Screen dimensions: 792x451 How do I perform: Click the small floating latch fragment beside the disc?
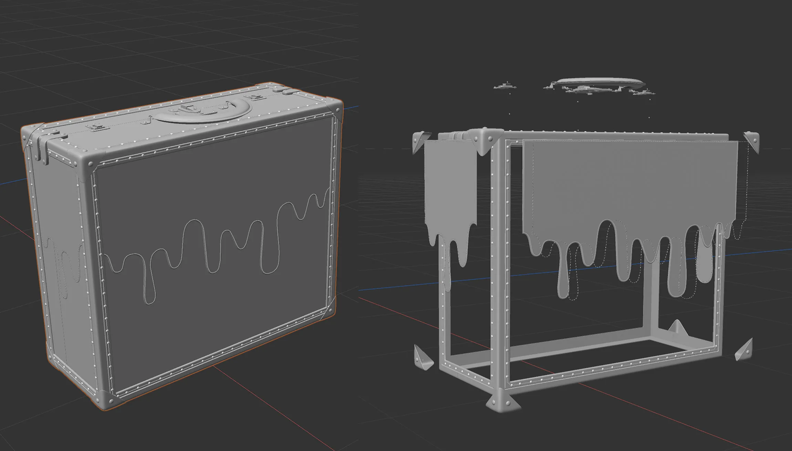(x=505, y=86)
